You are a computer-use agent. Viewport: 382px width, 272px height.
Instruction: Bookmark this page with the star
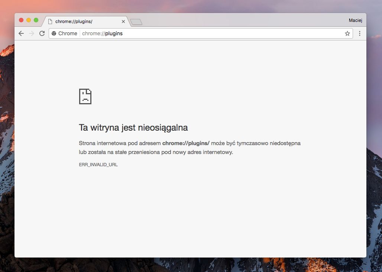347,33
